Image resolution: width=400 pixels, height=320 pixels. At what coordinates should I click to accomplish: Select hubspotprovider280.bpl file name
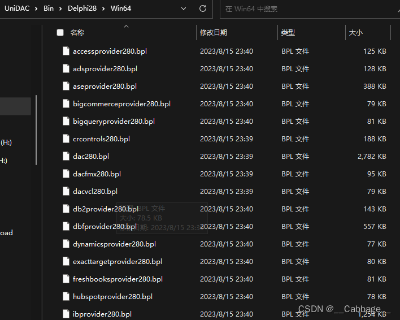[x=112, y=297]
